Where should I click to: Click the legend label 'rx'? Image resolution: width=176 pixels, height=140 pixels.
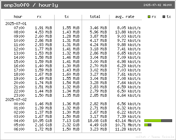[x=154, y=17]
